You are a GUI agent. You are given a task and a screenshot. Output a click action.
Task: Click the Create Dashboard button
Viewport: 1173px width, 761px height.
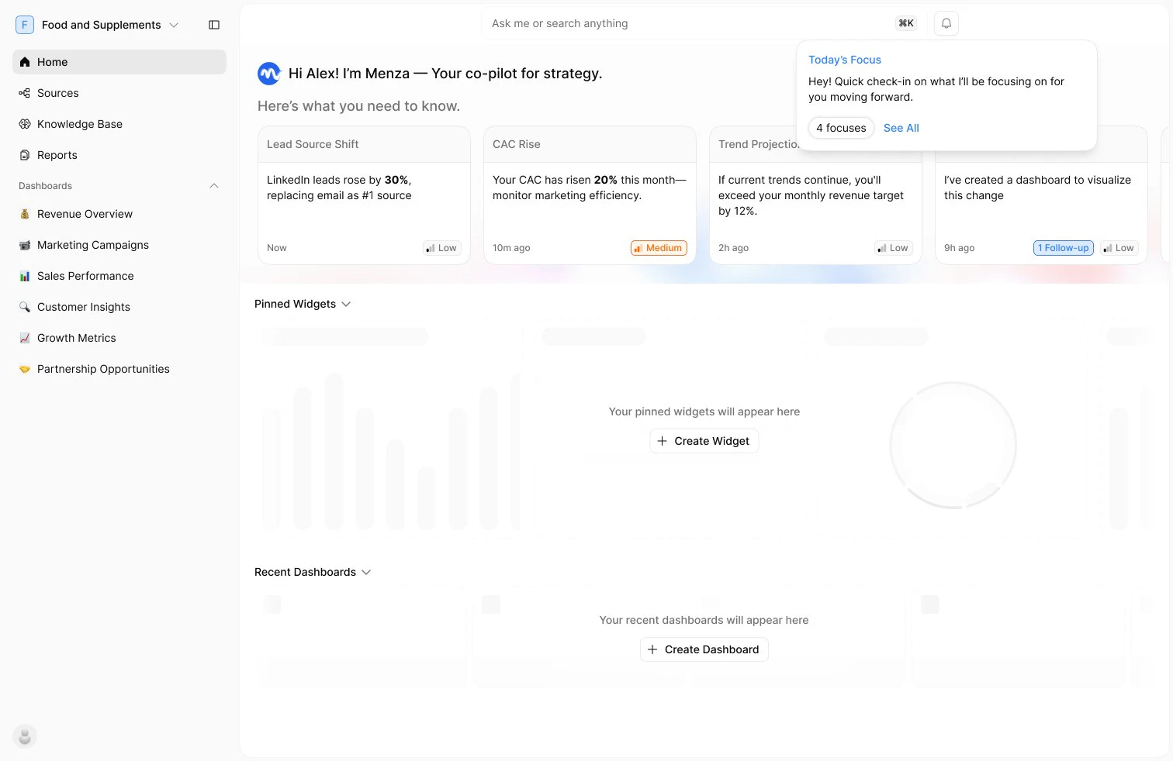point(704,649)
